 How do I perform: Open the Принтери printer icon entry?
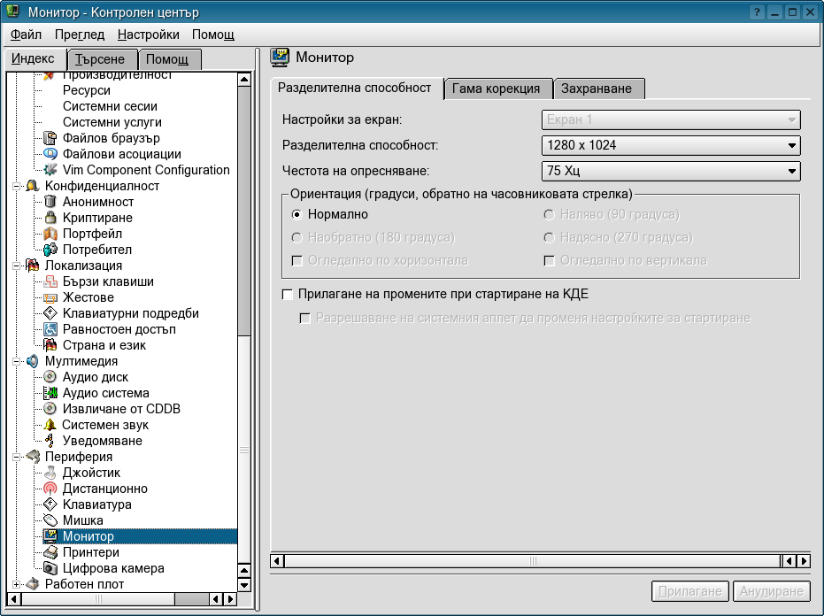50,552
